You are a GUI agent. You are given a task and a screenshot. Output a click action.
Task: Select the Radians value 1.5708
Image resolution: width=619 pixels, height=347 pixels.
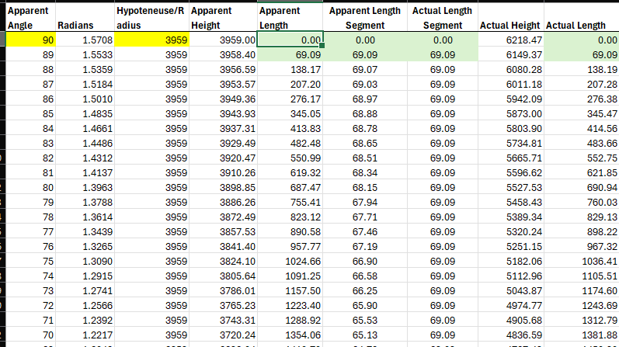click(x=85, y=40)
